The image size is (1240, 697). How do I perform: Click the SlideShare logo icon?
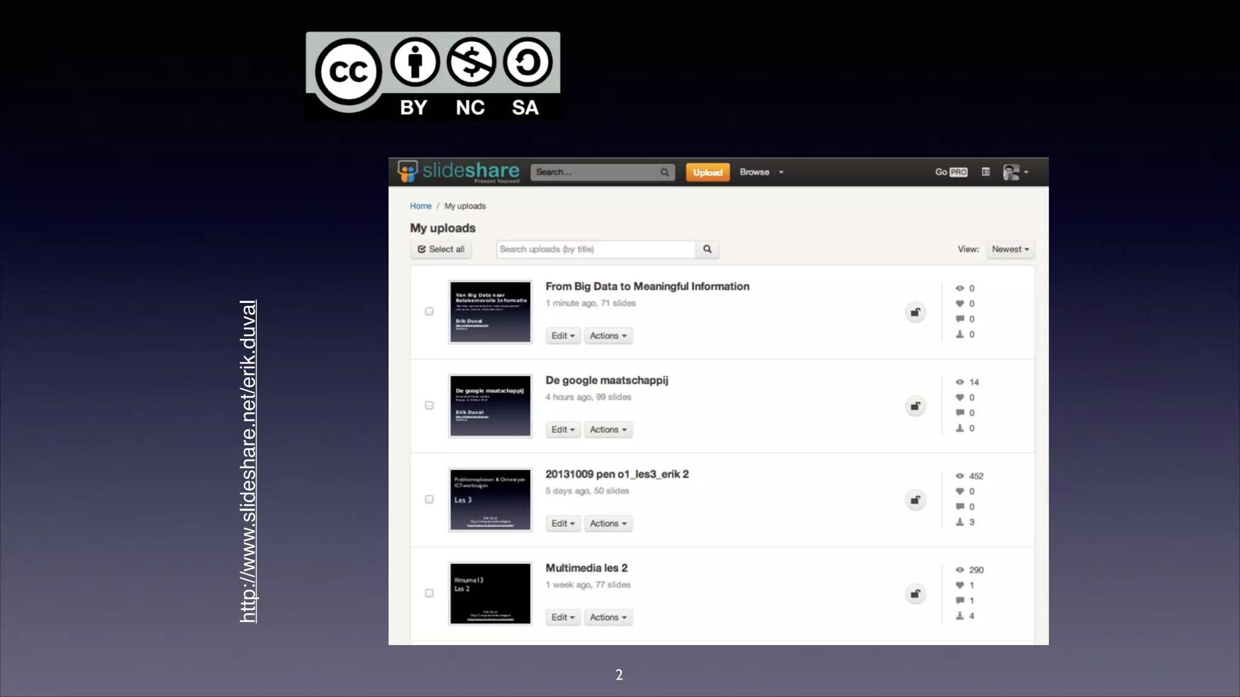click(x=407, y=171)
